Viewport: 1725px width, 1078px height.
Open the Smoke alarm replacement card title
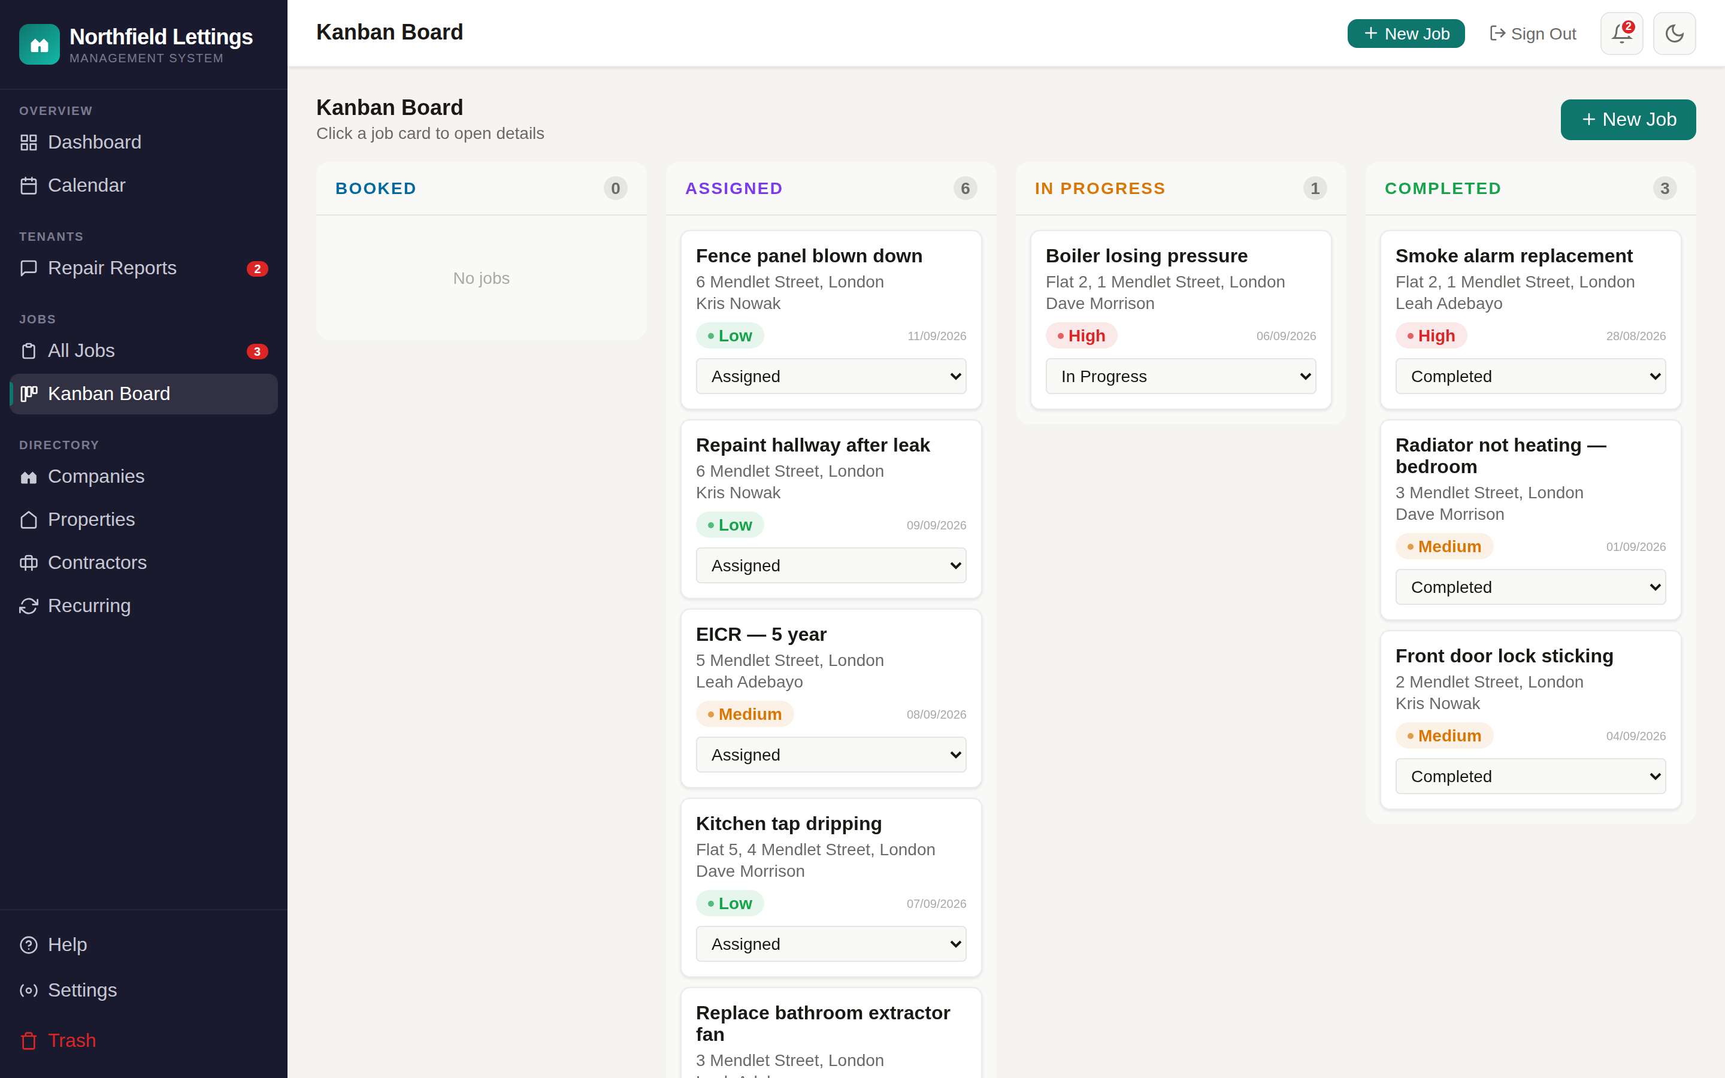(x=1514, y=256)
